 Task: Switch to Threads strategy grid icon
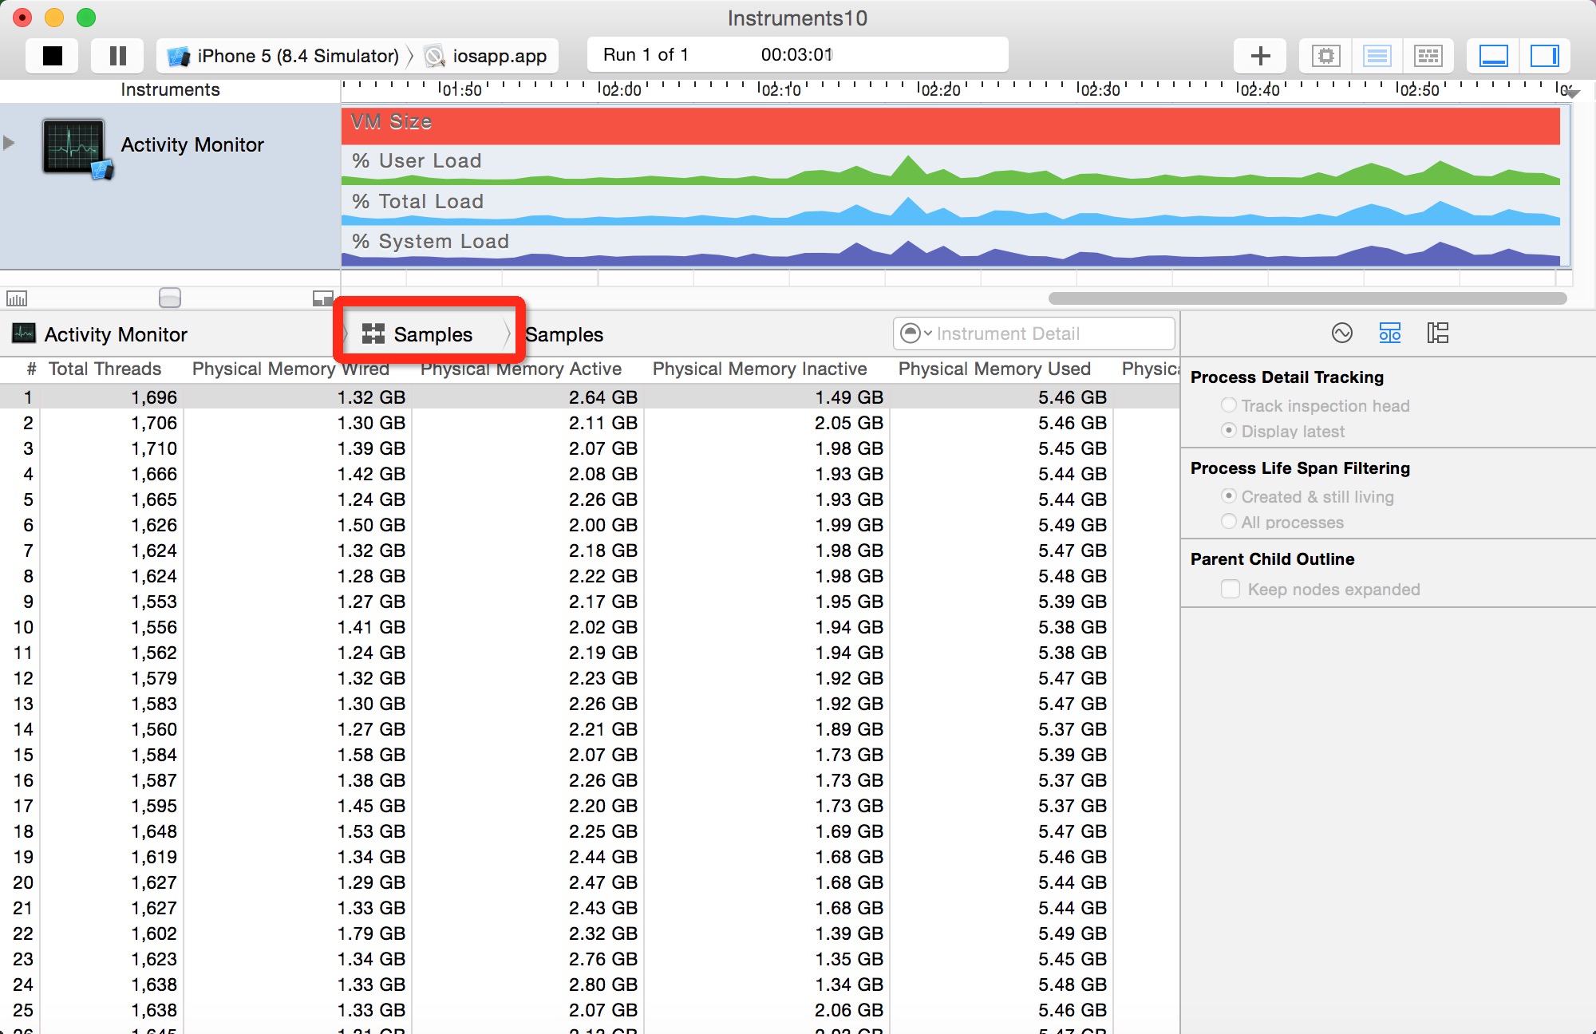tap(1428, 56)
